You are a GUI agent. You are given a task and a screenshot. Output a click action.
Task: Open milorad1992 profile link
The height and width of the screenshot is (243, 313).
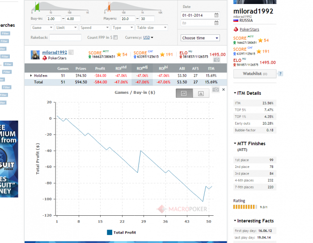55,52
